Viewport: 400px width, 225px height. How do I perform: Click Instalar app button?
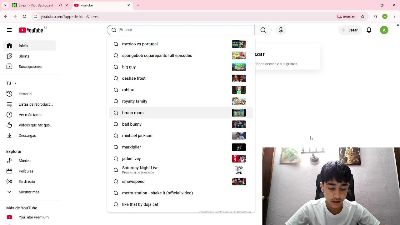346,17
